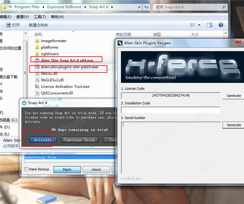Click Exposure Software in the address path

(64, 7)
